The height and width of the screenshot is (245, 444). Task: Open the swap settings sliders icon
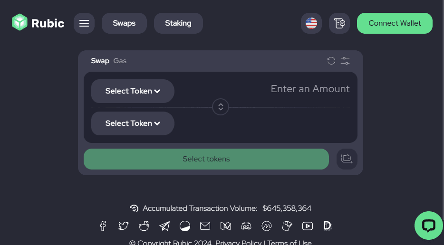[345, 61]
